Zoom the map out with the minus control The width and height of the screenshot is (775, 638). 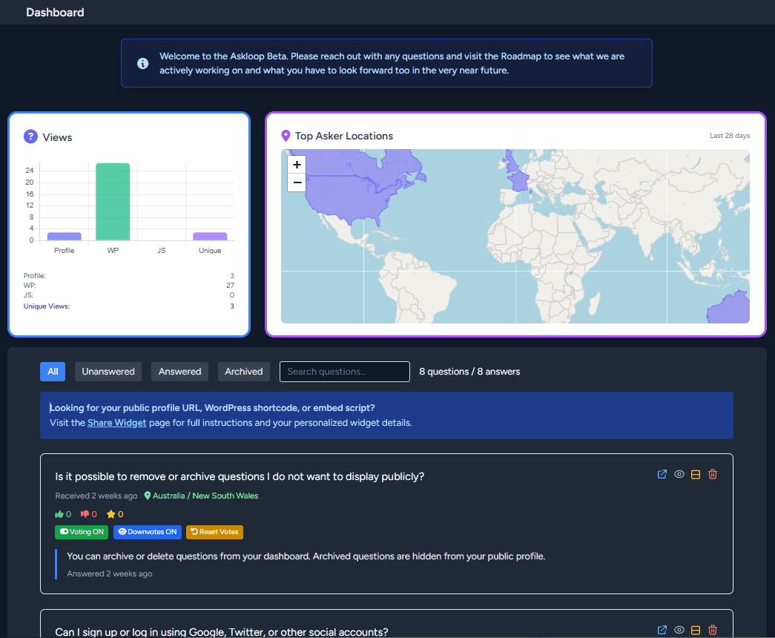[296, 182]
